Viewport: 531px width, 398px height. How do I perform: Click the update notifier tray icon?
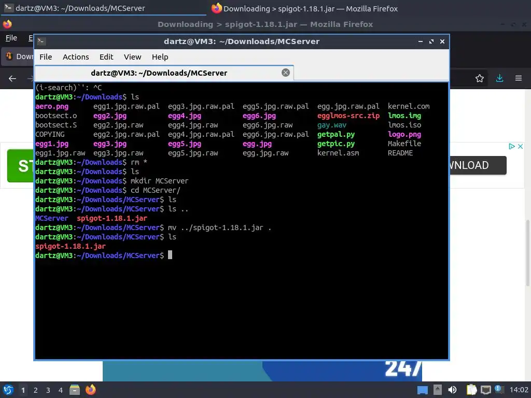pyautogui.click(x=498, y=389)
